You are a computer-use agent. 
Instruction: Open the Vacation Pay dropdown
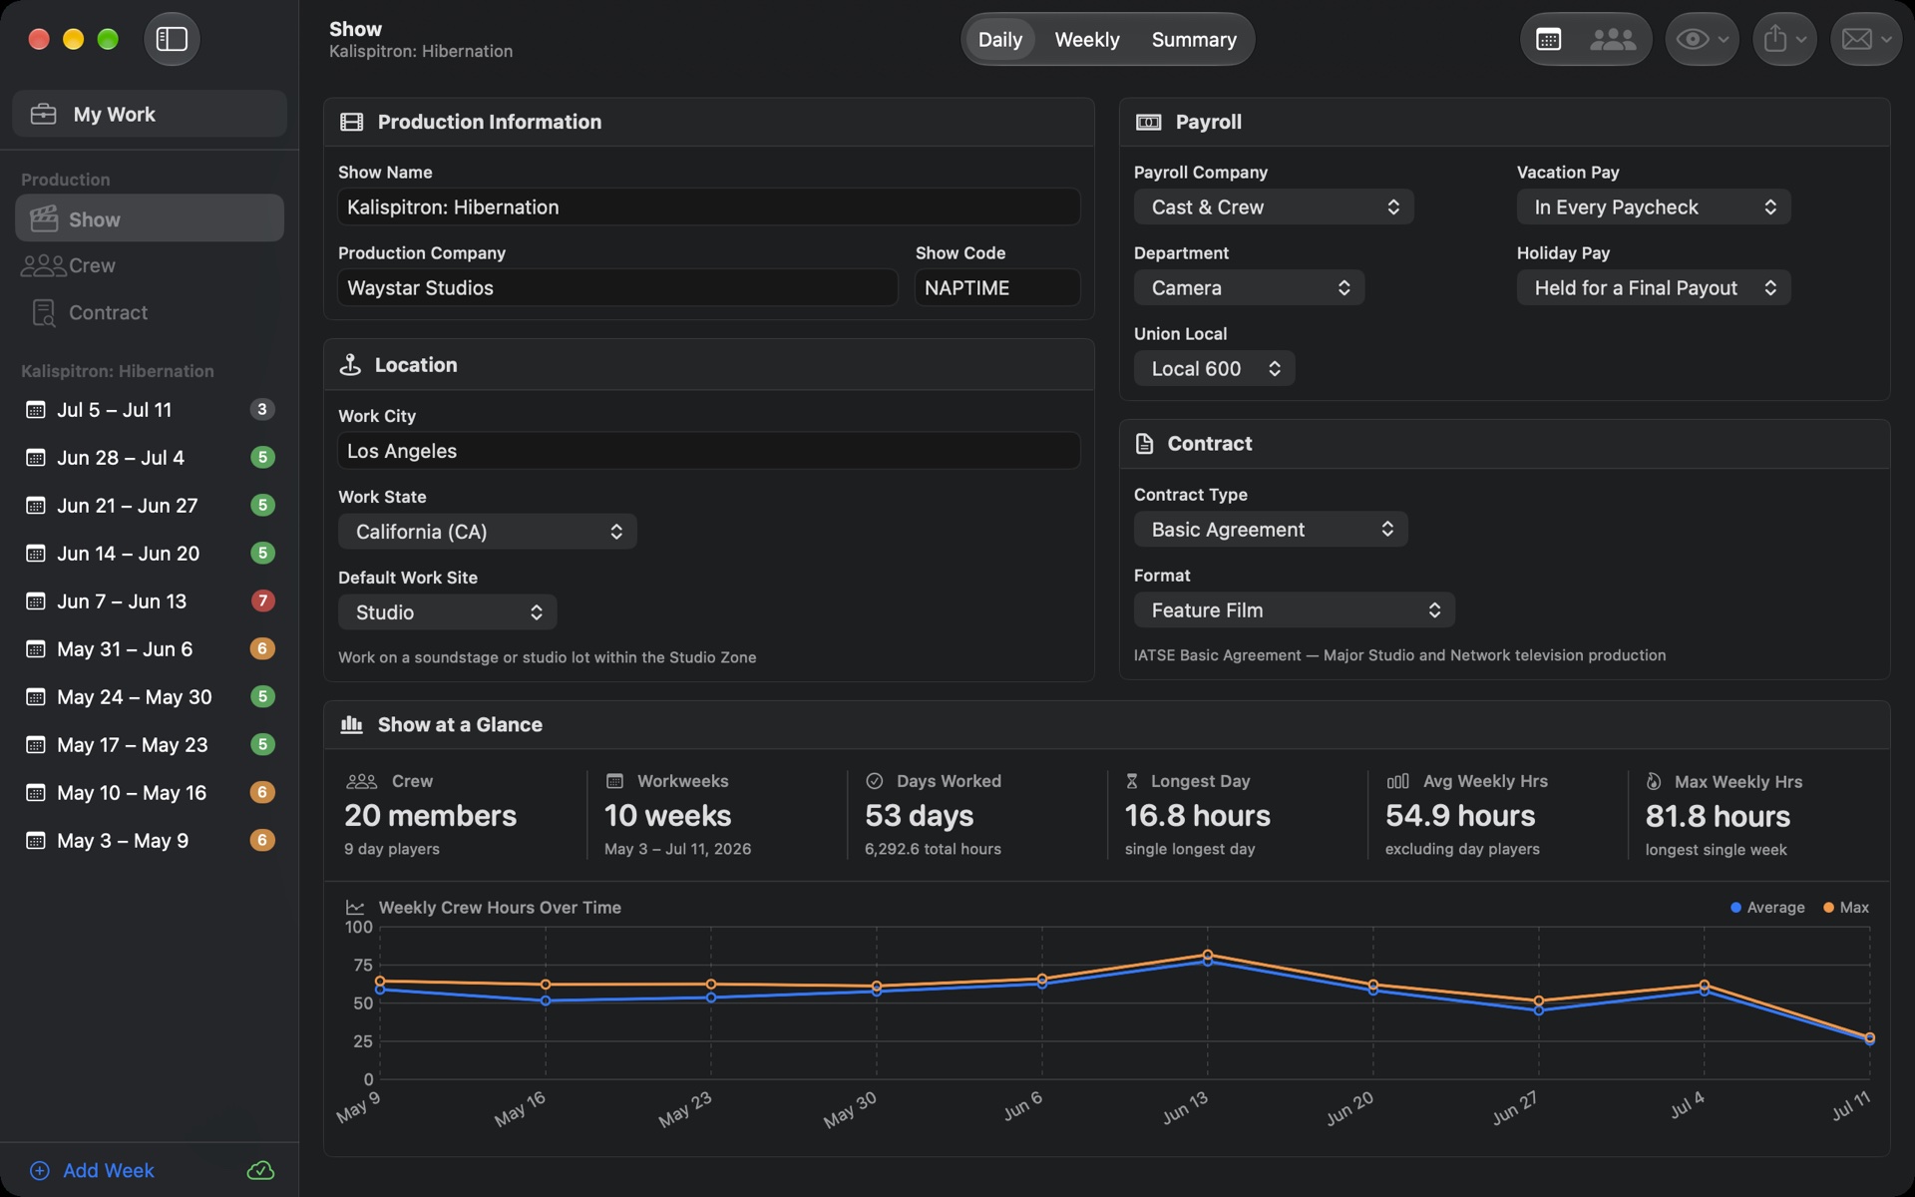point(1654,207)
